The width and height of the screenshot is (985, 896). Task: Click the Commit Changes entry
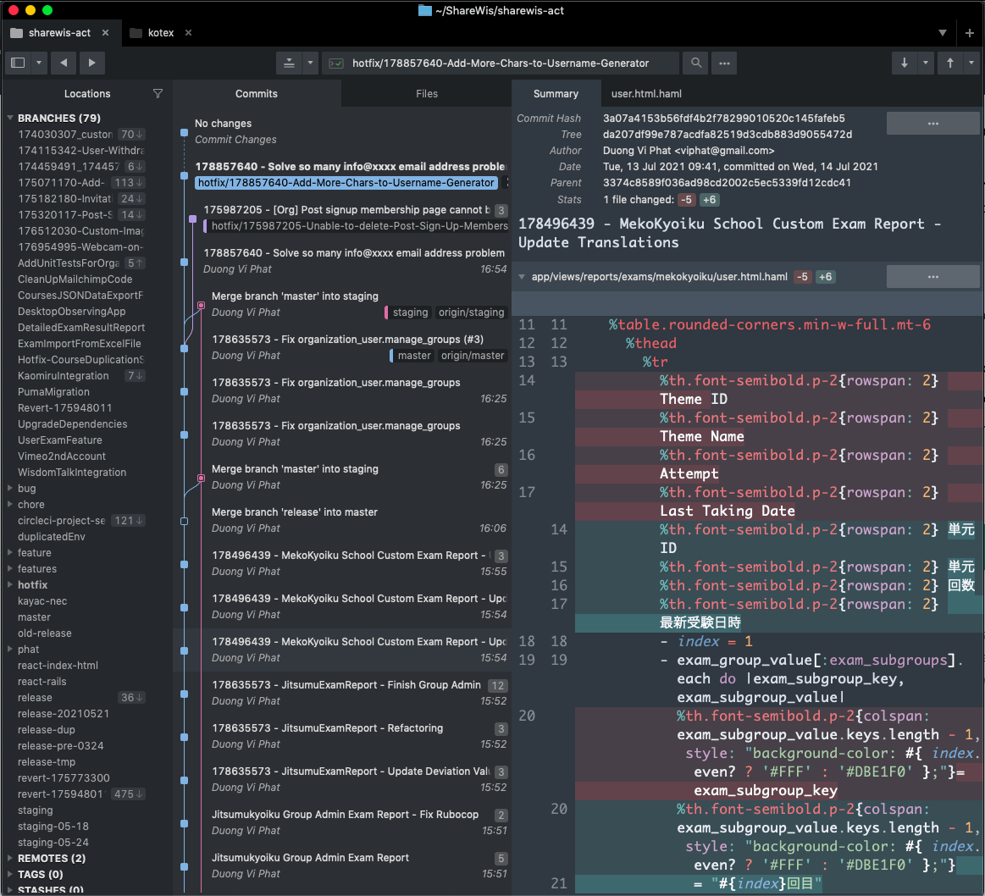235,140
